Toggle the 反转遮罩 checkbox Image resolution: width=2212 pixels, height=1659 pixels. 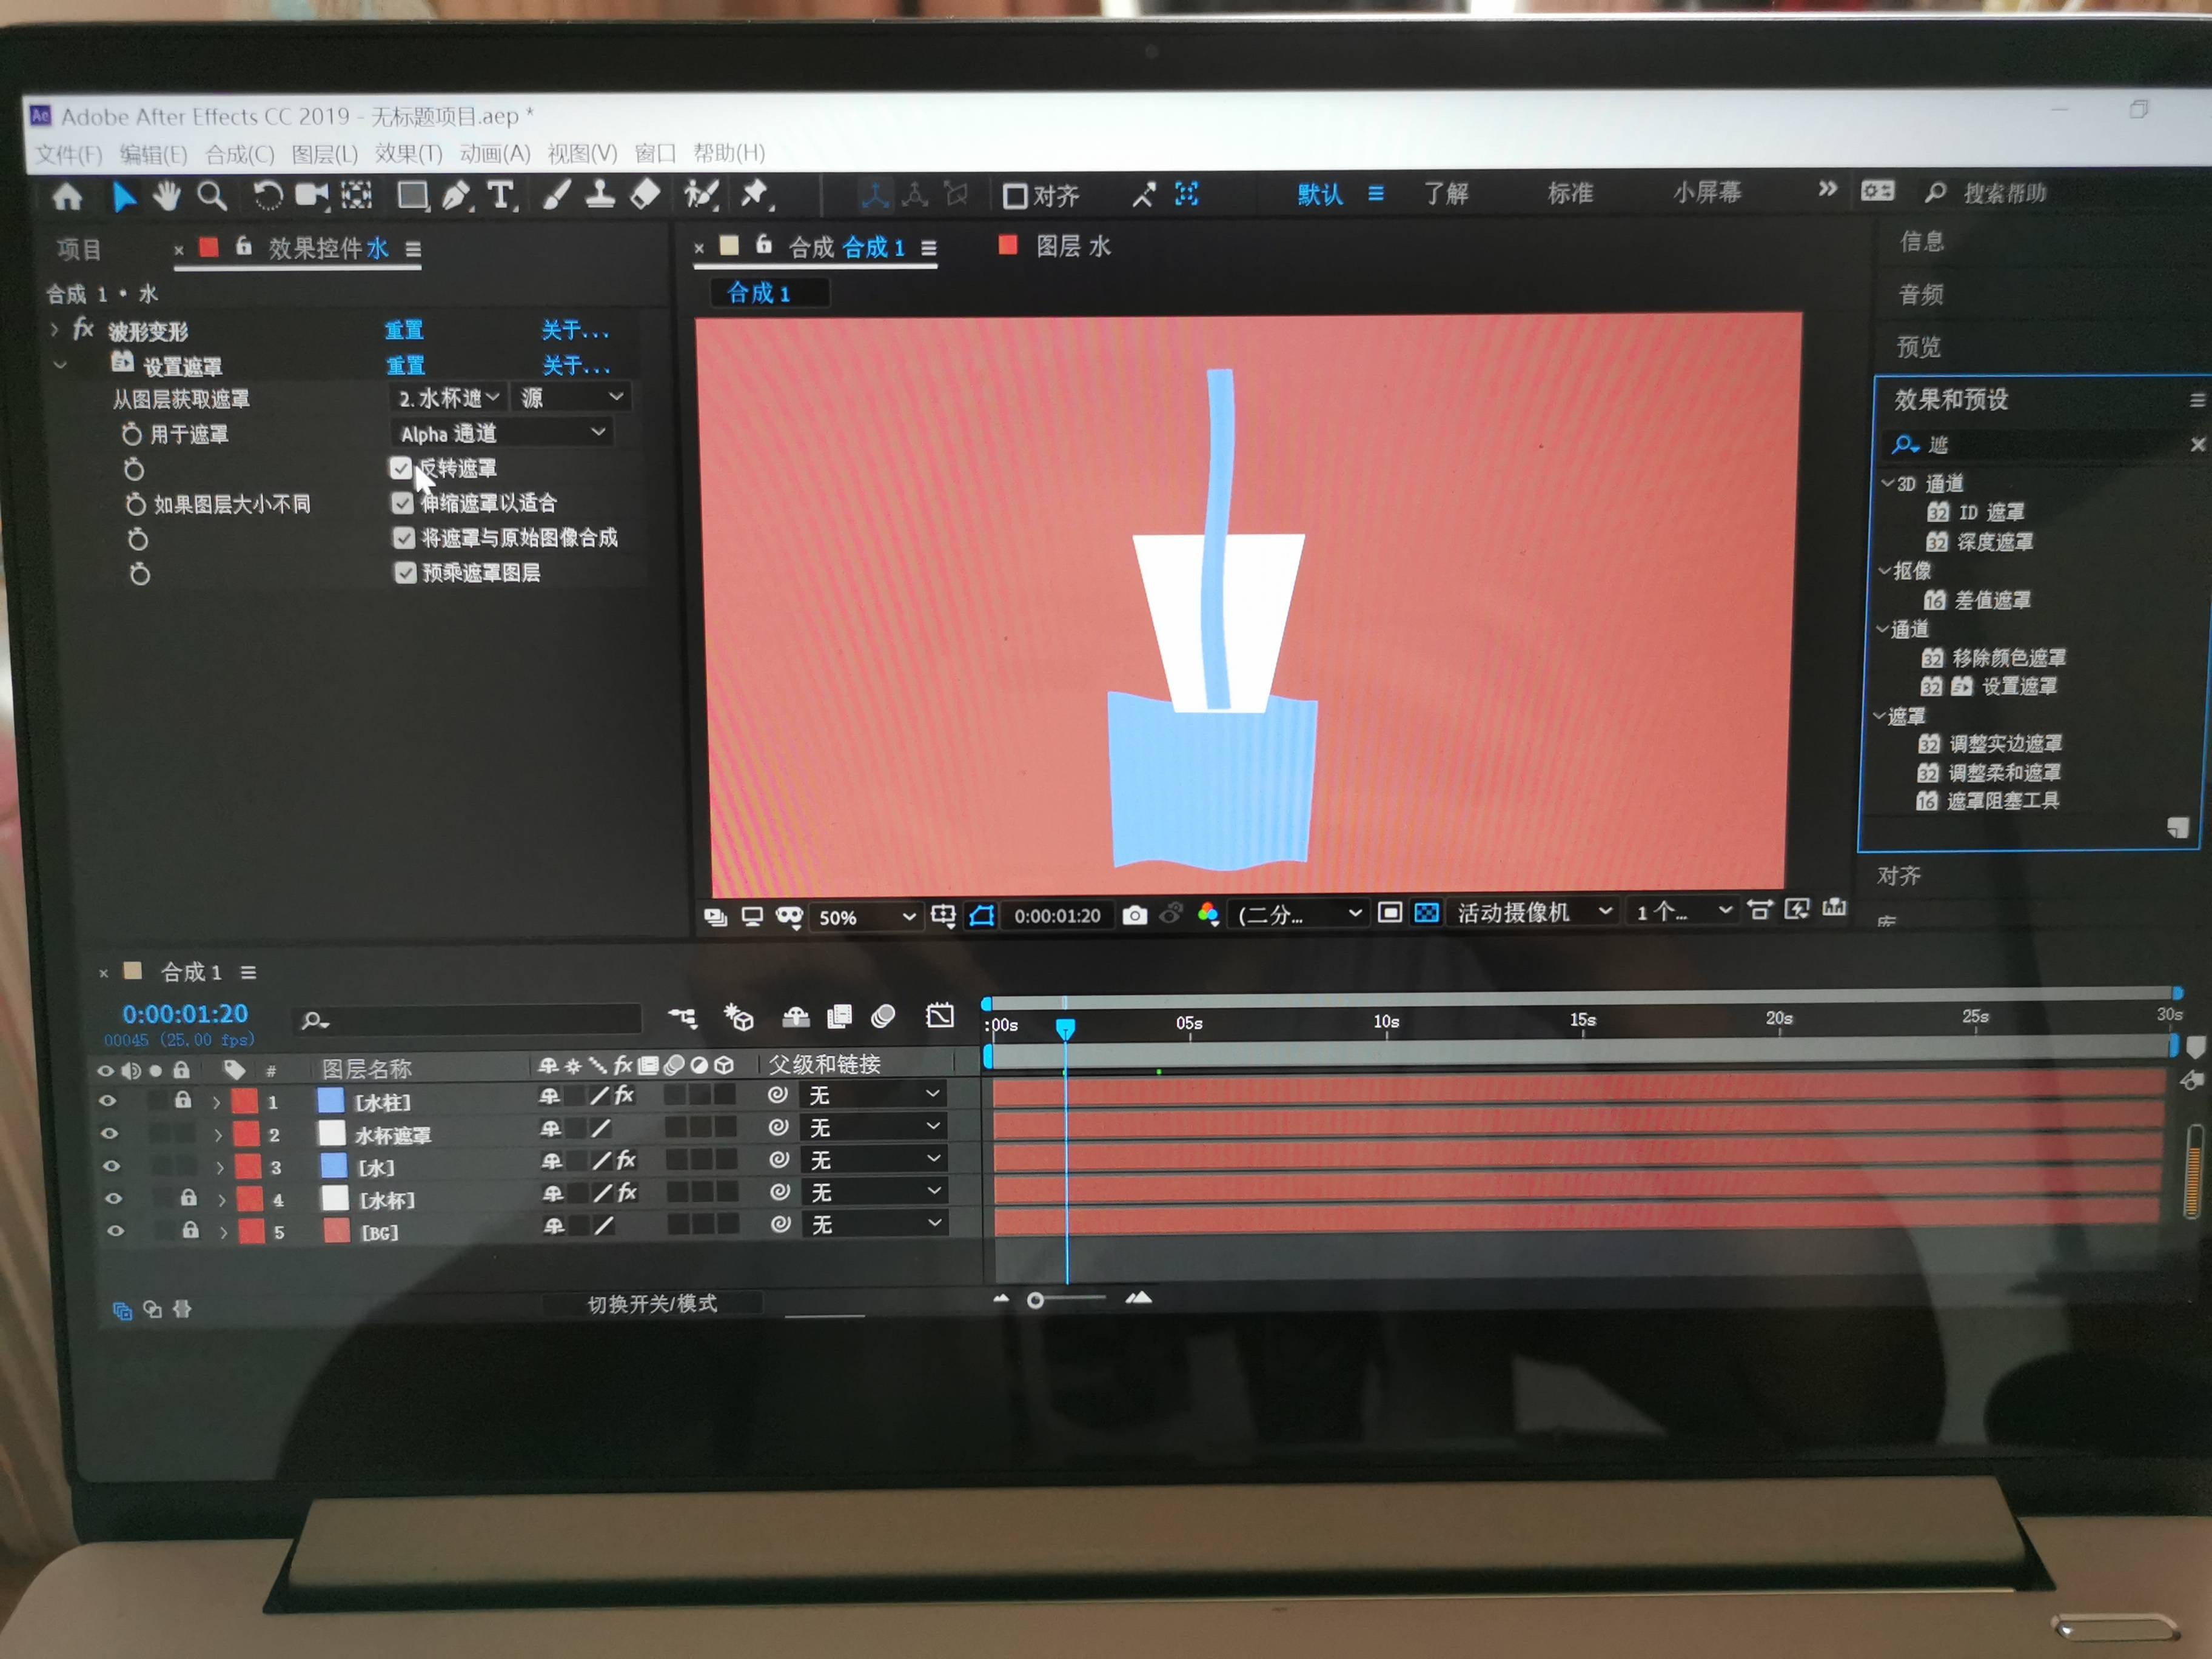(x=401, y=468)
